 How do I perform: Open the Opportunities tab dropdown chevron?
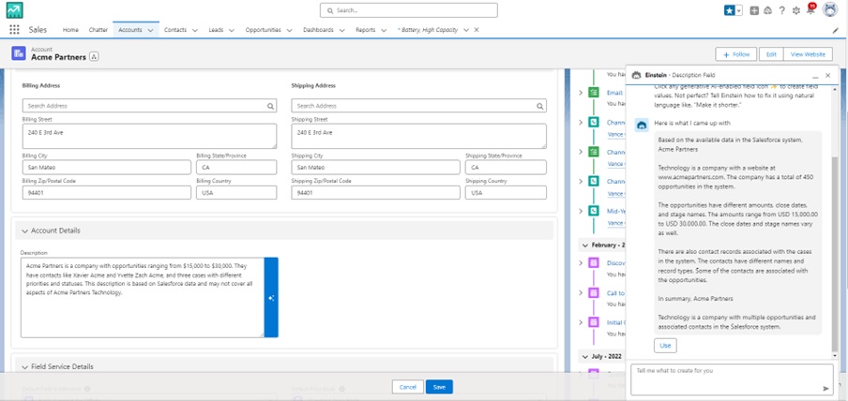click(x=289, y=30)
